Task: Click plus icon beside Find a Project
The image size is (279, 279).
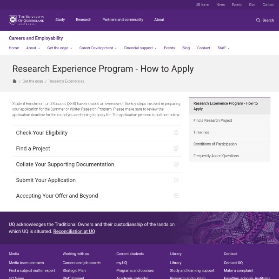Action: coord(176,148)
